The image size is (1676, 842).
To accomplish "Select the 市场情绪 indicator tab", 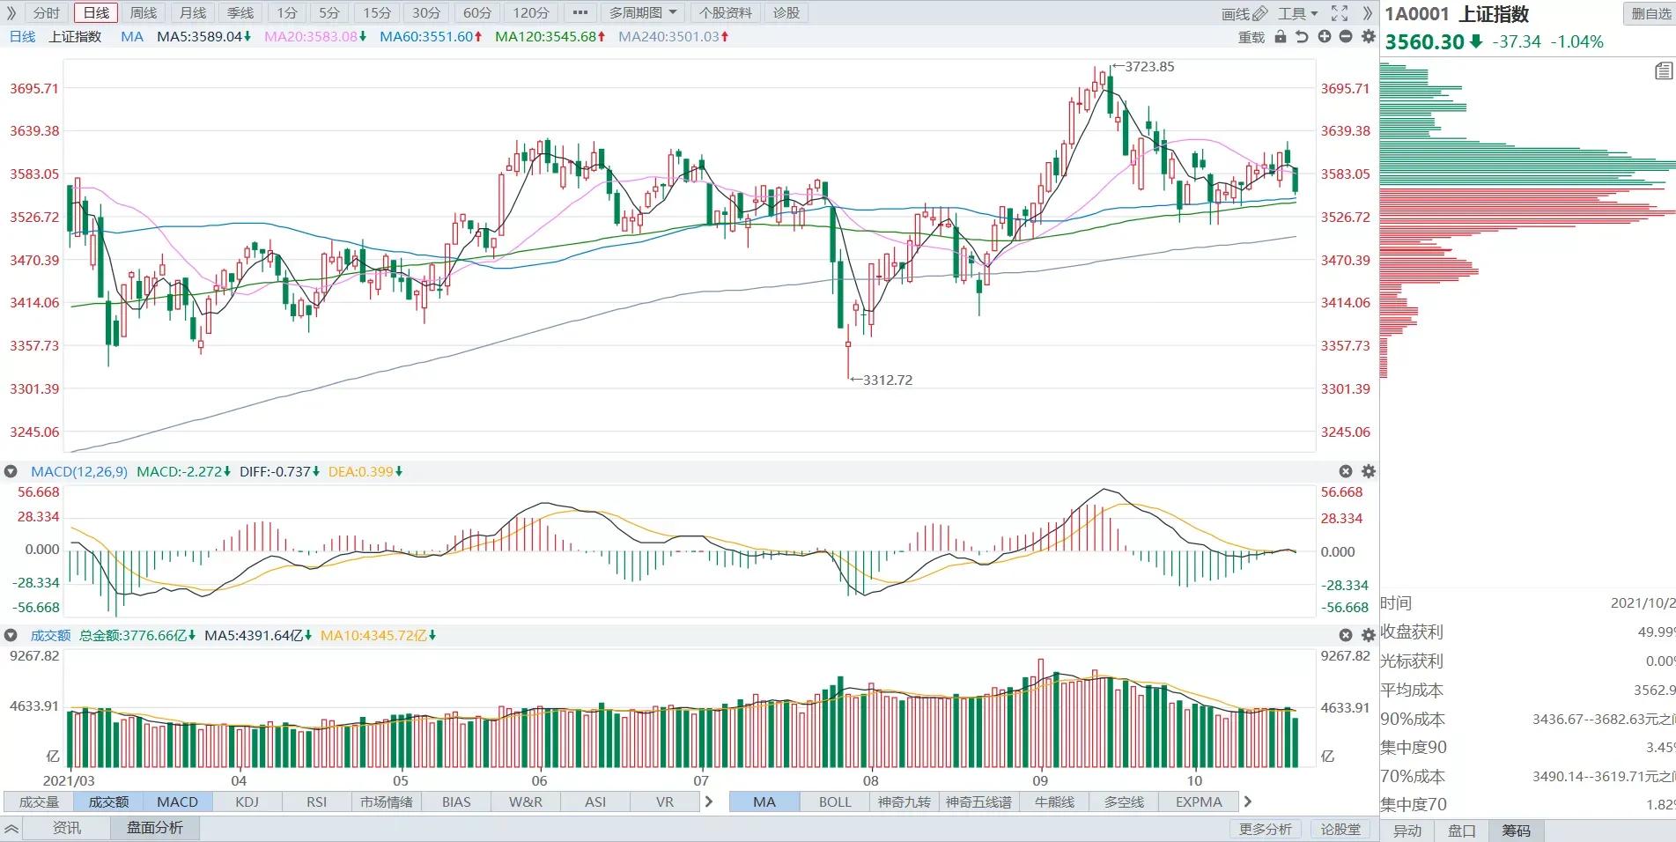I will tap(387, 801).
